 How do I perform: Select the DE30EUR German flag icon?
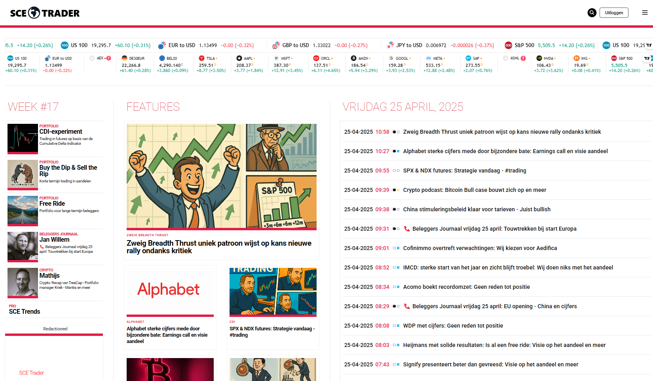[124, 58]
